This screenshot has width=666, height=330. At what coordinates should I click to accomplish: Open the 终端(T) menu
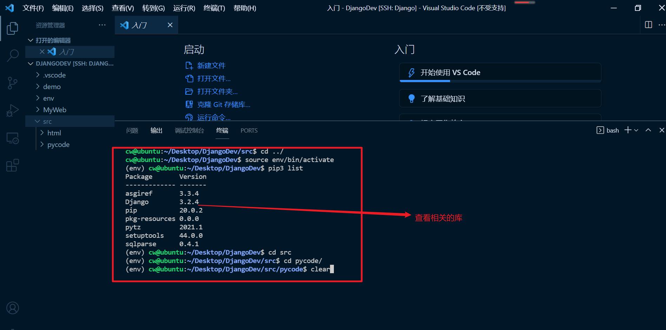tap(214, 8)
